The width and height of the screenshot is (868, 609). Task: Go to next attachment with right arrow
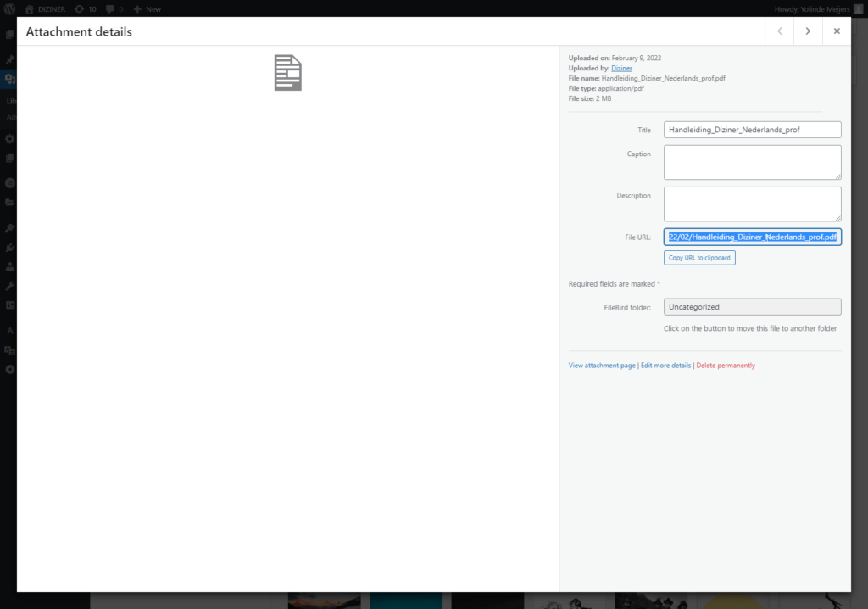tap(808, 31)
